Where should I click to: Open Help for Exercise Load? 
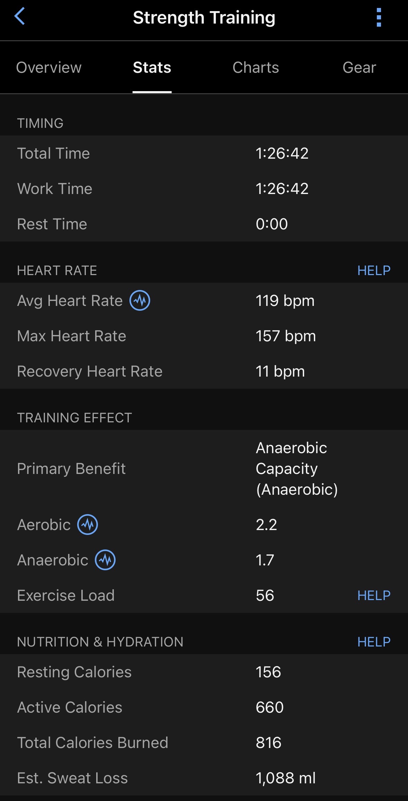point(374,596)
